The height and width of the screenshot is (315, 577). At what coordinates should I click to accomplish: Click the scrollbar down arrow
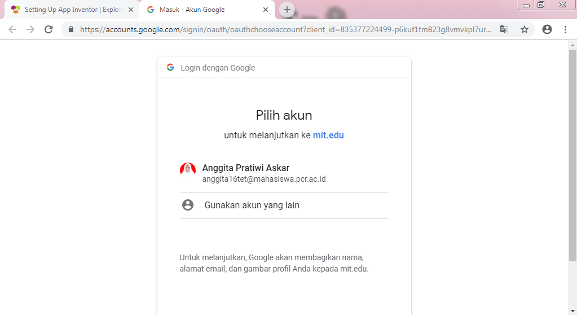point(572,311)
